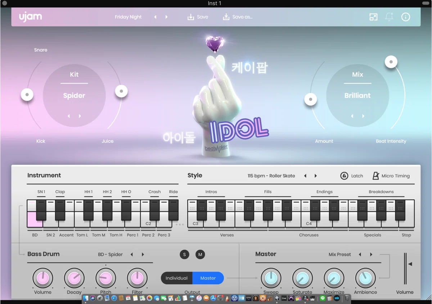Click the Save as icon
This screenshot has height=304, width=432.
(x=226, y=17)
